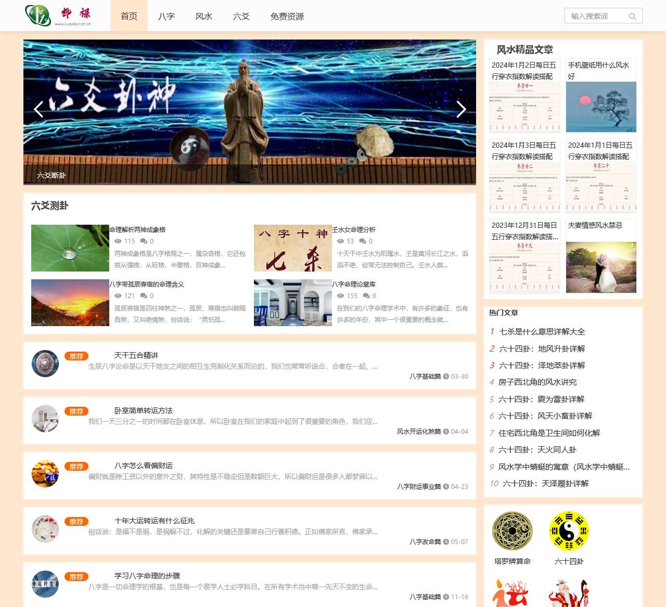Click the clock icon next to 03-30
The width and height of the screenshot is (666, 607).
point(446,376)
